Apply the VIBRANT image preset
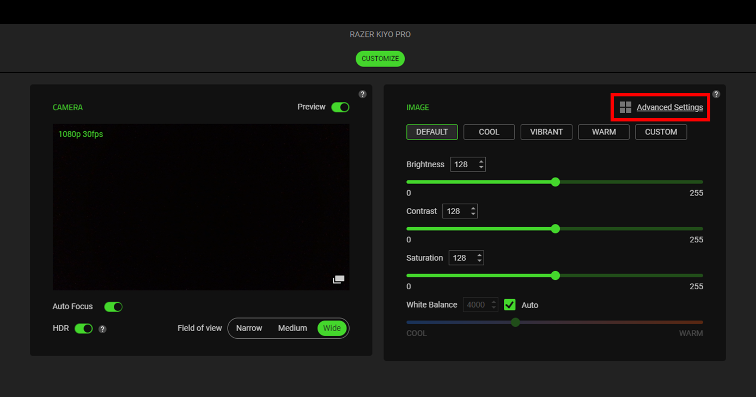The image size is (756, 397). 546,132
